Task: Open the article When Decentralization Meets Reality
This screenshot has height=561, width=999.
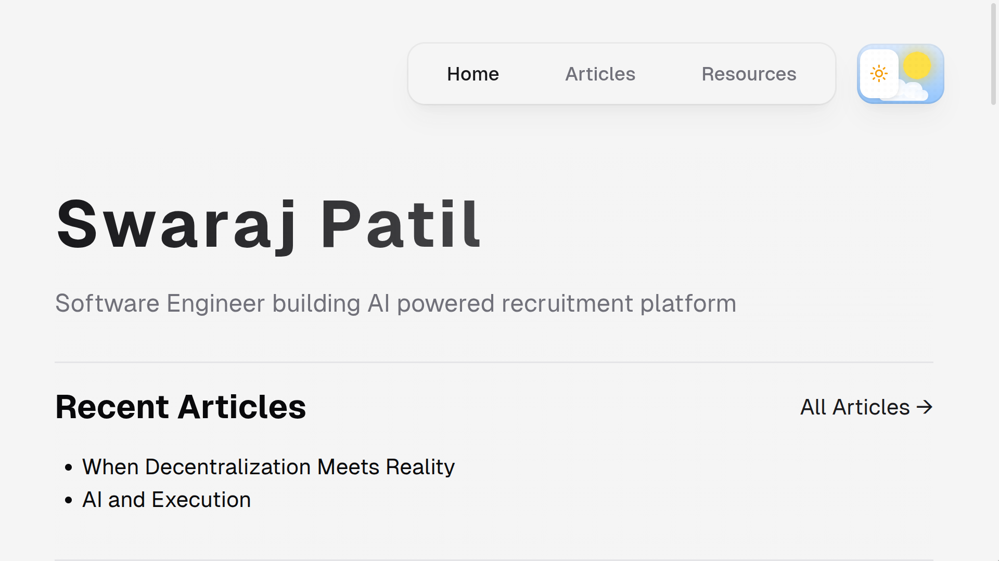Action: (268, 467)
